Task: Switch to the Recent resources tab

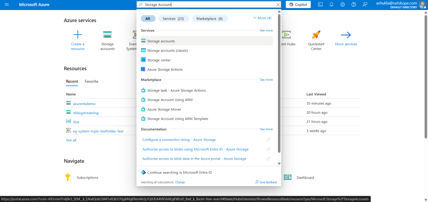Action: (72, 82)
